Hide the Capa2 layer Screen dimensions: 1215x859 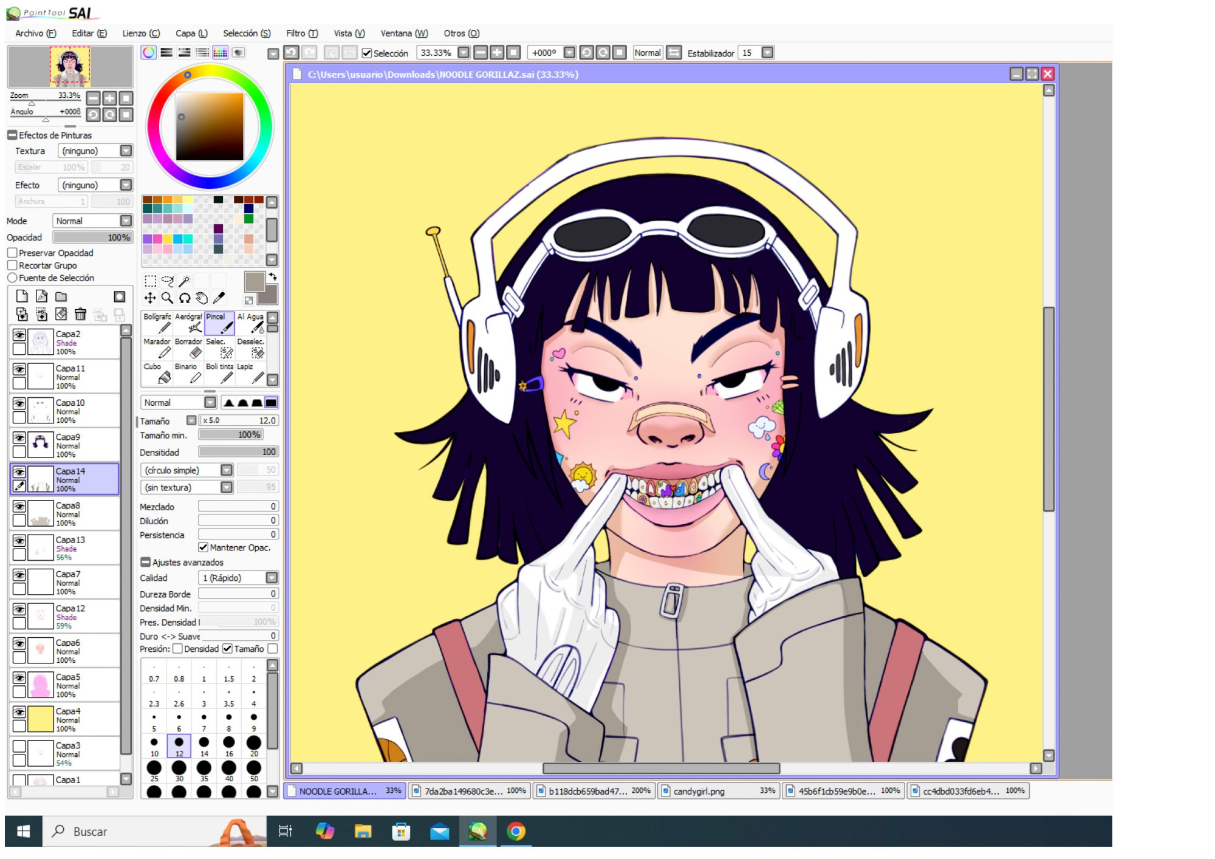(19, 335)
